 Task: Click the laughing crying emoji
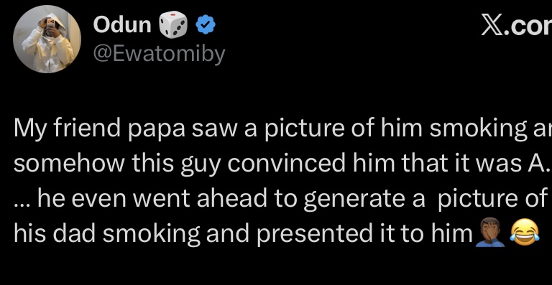coord(525,232)
